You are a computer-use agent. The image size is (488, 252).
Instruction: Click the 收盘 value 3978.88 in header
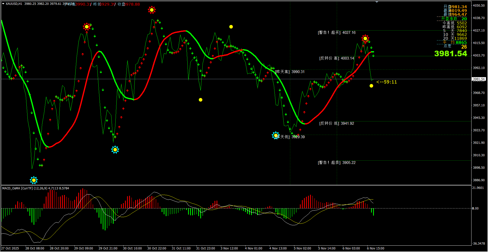[132, 4]
